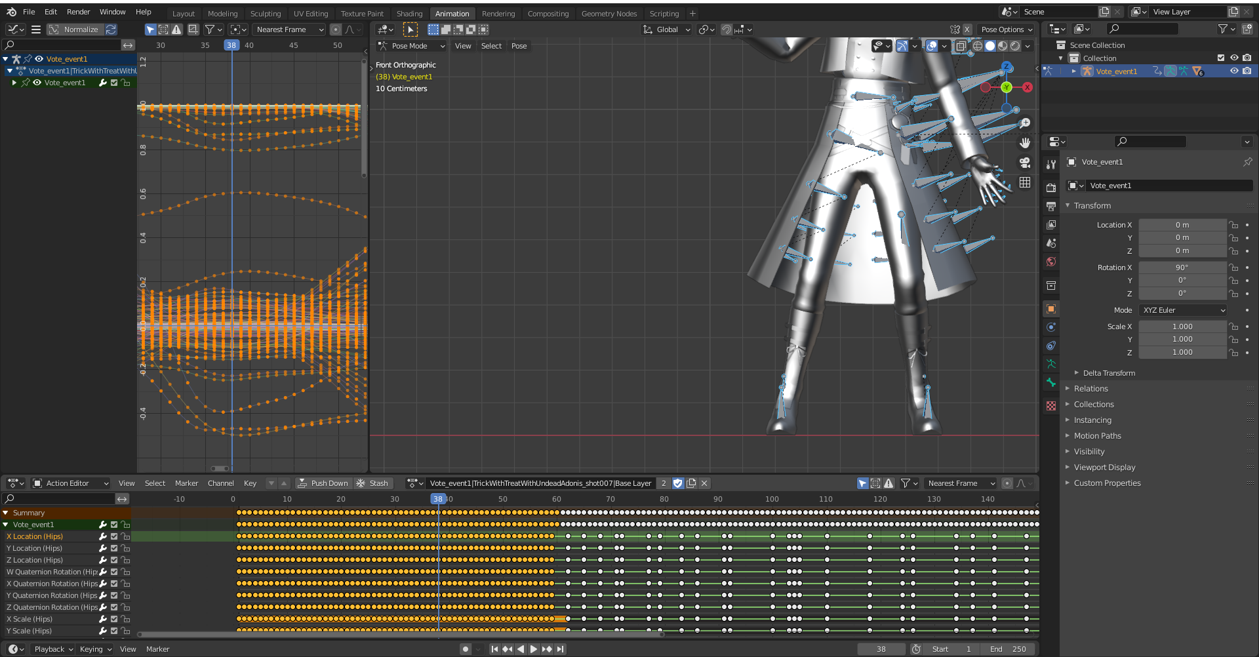Open the Pose Options popover
Screen dimensions: 1259x657
point(1007,30)
